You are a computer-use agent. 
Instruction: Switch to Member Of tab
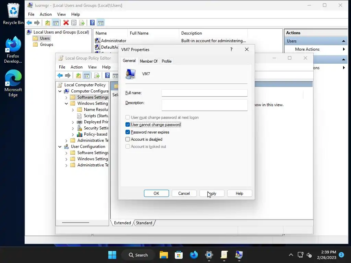pos(149,61)
